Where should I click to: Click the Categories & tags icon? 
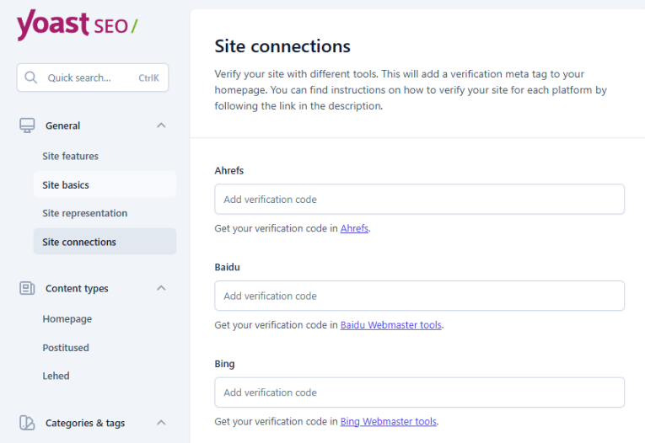(27, 423)
